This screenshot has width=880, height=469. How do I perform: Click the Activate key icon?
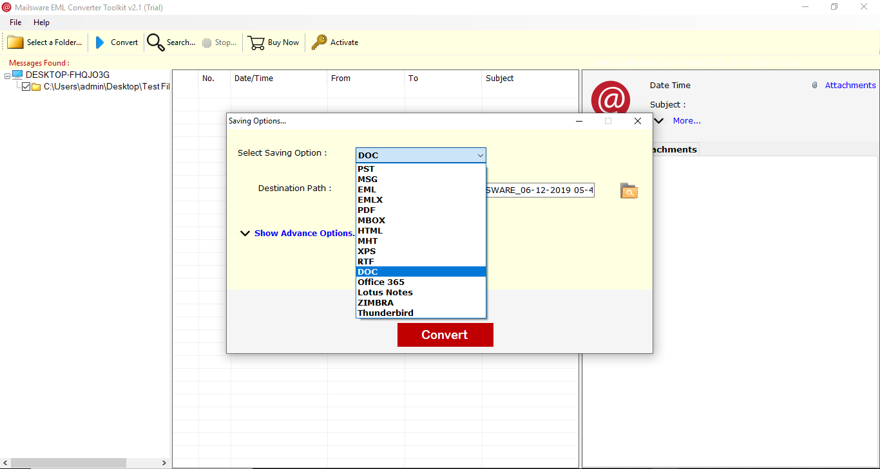(319, 42)
